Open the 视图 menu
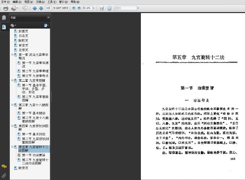 point(29,2)
